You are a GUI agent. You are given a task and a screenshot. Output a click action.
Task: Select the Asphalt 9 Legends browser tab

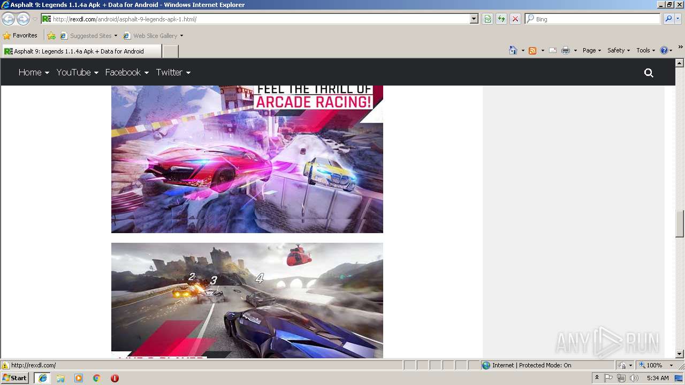81,51
